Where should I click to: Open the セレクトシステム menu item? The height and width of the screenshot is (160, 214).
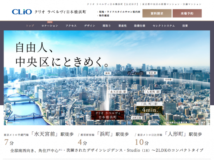[x=164, y=26]
